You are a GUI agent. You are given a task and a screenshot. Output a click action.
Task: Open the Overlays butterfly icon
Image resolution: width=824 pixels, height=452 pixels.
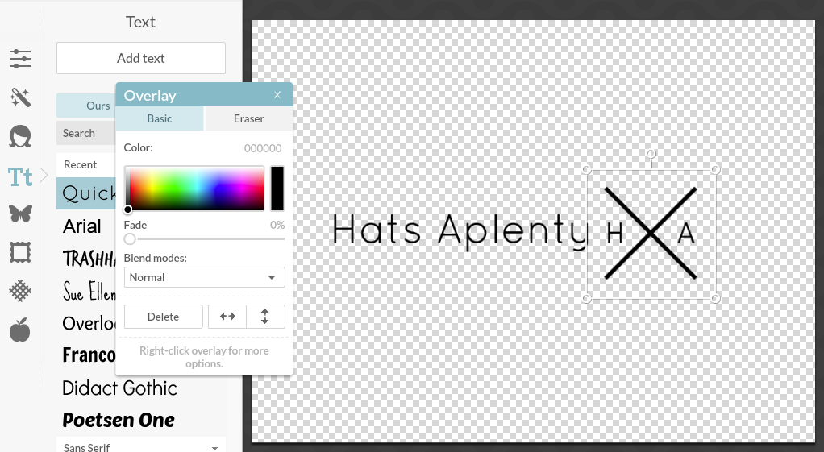[x=20, y=214]
